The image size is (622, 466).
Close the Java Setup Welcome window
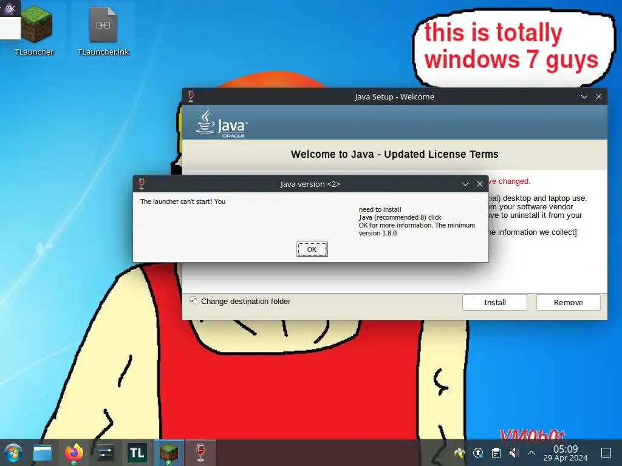click(x=598, y=96)
